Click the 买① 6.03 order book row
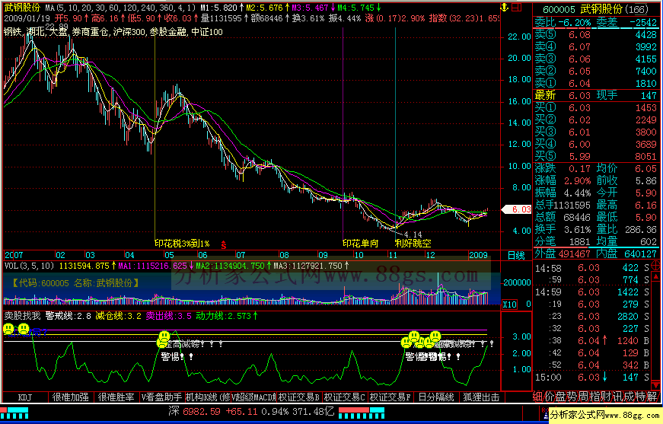663x424 pixels. click(596, 108)
